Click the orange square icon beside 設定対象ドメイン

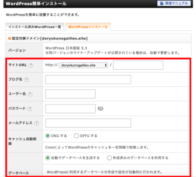pos(9,38)
